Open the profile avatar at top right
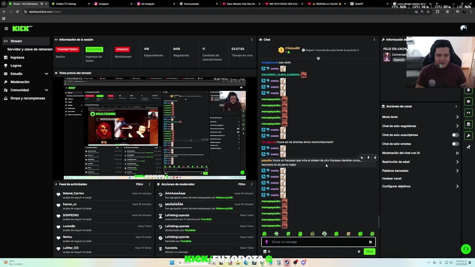Viewport: 475px width, 267px height. point(463,28)
